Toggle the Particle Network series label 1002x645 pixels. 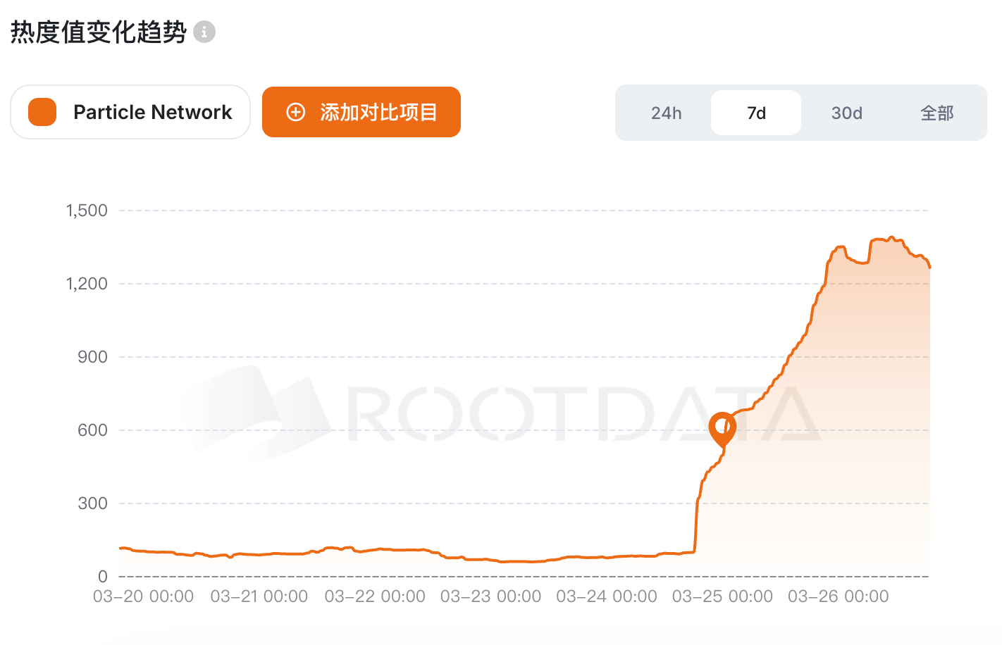(152, 112)
